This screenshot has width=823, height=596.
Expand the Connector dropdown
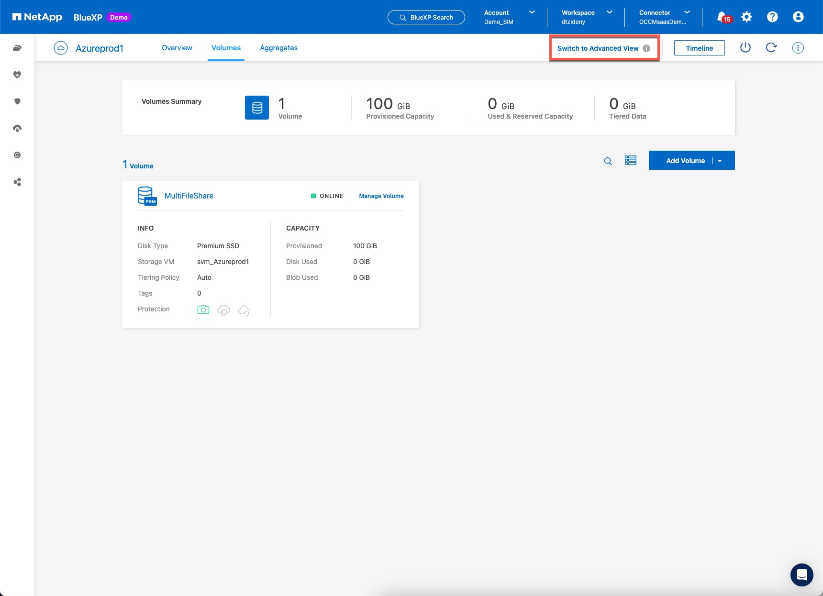687,12
